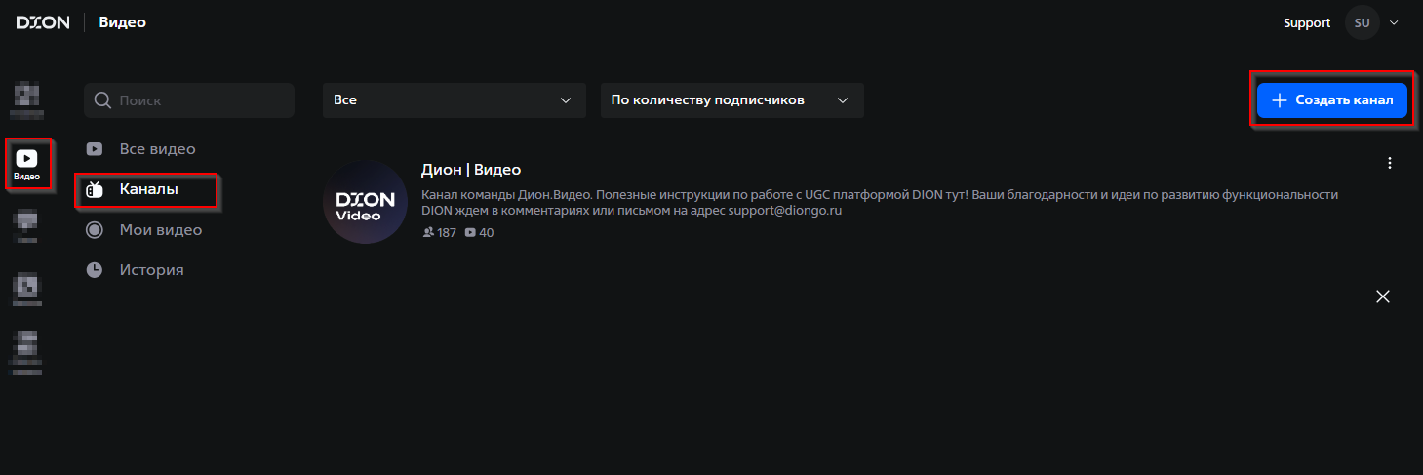Open the Дион | Видео channel title
This screenshot has width=1423, height=475.
[x=470, y=170]
